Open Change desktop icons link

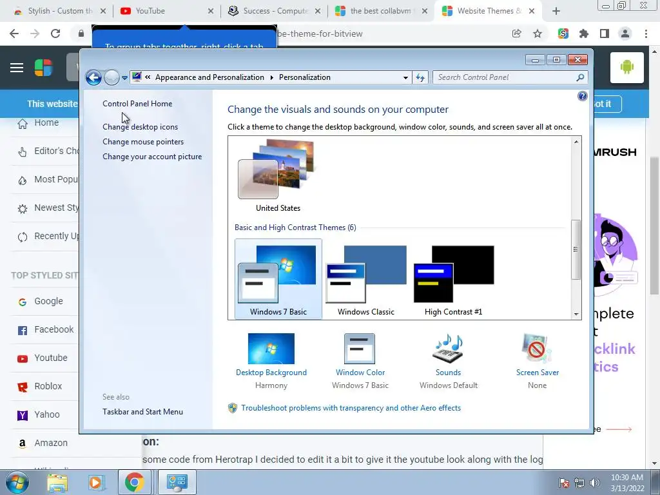point(140,127)
